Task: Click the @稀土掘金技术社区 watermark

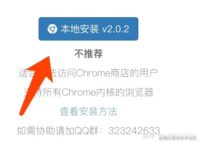Action: point(178,138)
